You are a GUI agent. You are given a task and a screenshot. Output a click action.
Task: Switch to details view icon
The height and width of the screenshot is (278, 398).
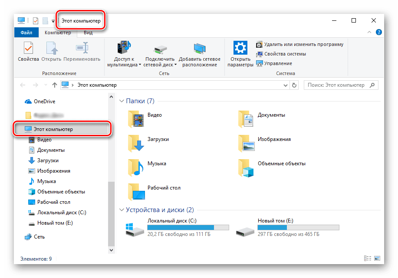(x=368, y=258)
